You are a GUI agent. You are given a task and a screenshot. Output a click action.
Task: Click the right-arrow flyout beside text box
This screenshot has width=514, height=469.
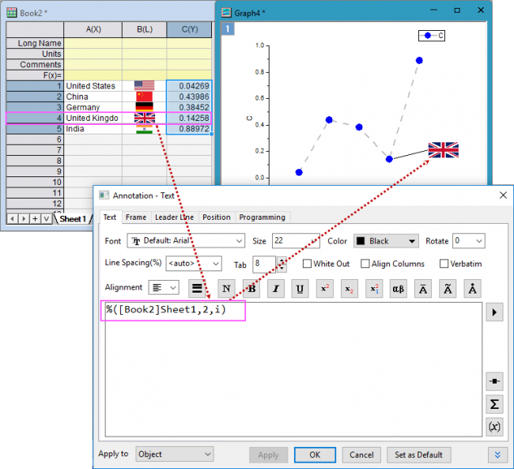(494, 312)
